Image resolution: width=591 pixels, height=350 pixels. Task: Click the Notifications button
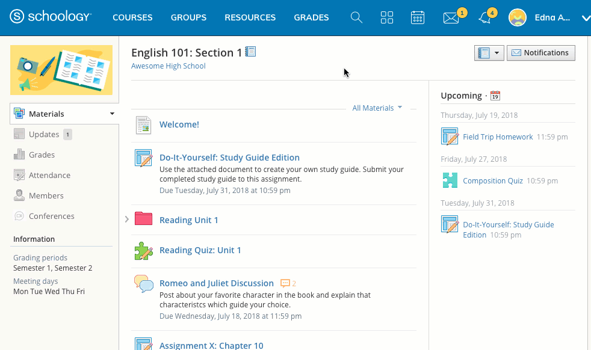pos(540,52)
